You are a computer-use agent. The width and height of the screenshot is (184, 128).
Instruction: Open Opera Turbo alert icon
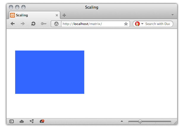coord(42,121)
